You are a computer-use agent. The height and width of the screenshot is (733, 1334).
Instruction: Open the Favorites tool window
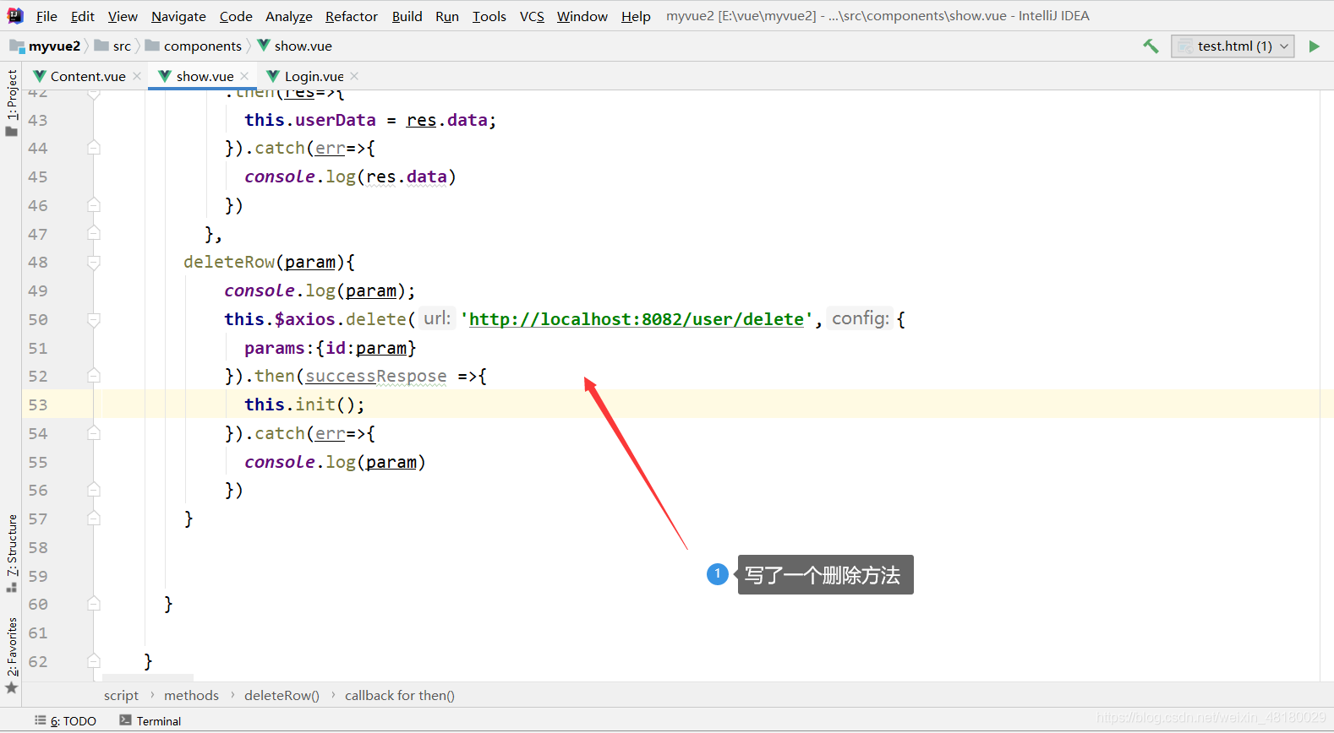coord(11,654)
